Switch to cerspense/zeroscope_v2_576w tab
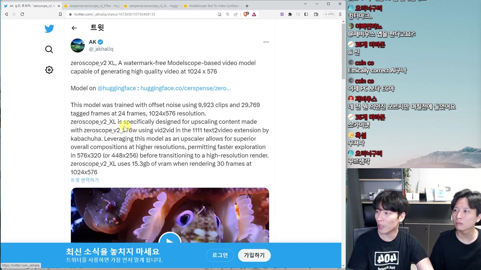Image resolution: width=481 pixels, height=270 pixels. pyautogui.click(x=91, y=6)
